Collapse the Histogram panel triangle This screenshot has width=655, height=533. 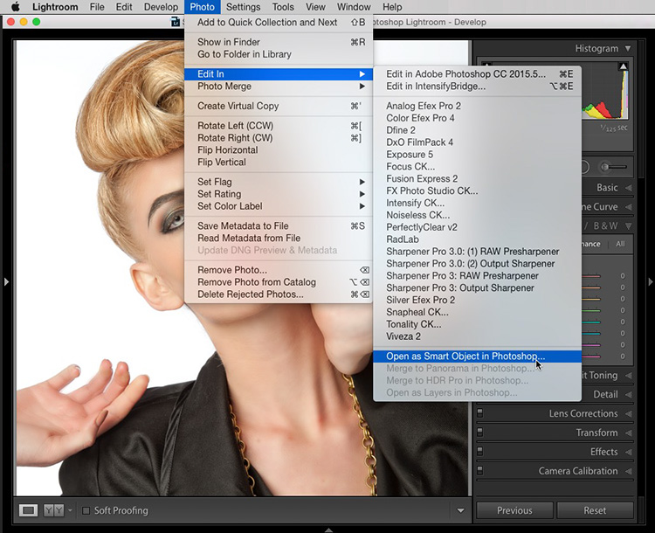tap(628, 48)
